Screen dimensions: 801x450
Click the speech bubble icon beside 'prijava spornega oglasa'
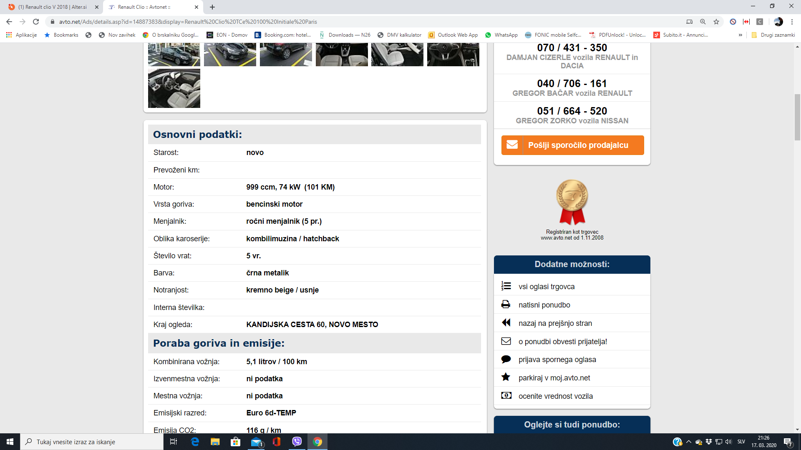506,359
